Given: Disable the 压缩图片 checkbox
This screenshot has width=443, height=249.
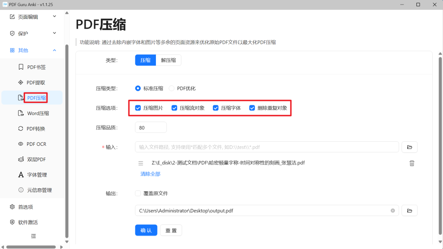Looking at the screenshot, I should [138, 108].
